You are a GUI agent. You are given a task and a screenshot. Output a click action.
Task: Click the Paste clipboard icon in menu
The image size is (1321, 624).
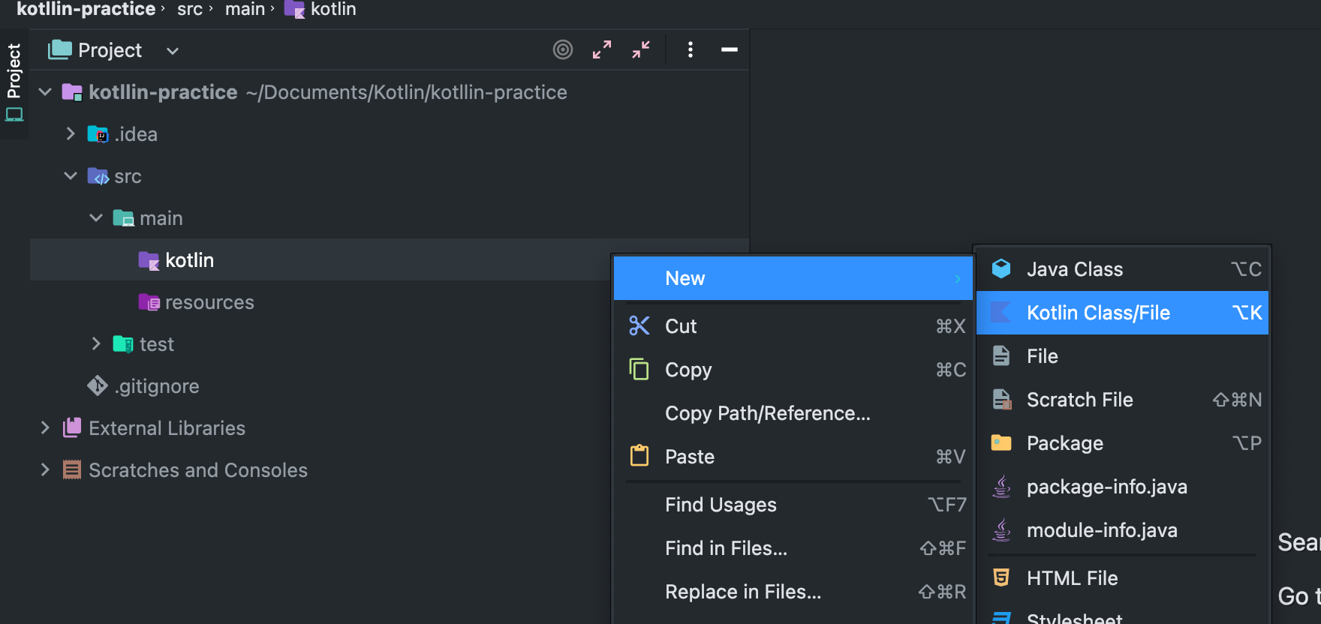(x=639, y=456)
